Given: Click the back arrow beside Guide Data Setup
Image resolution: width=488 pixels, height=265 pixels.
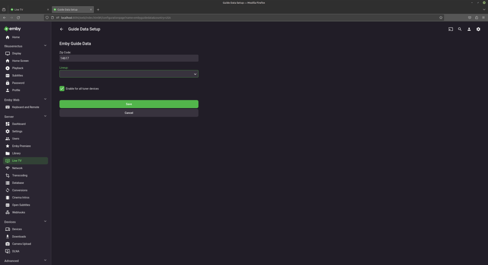Looking at the screenshot, I should click(61, 29).
